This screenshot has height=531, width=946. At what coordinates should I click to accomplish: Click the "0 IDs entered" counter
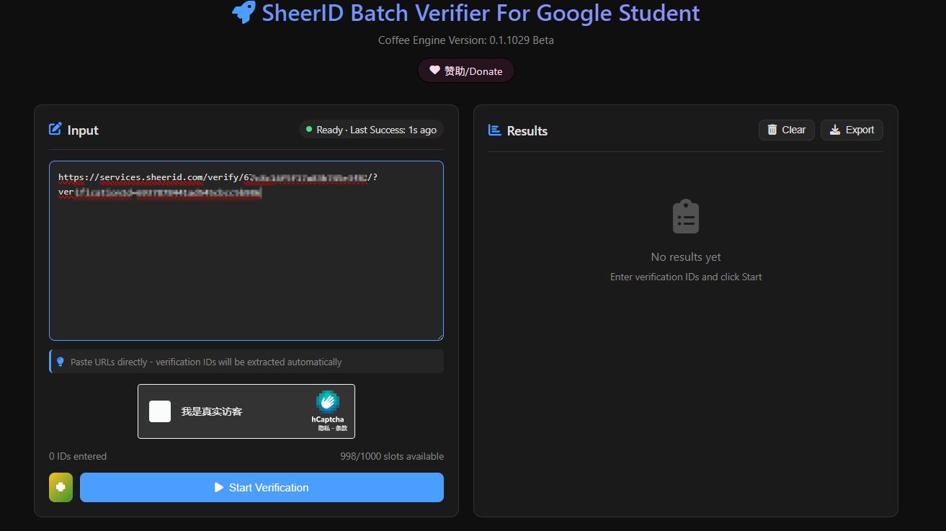point(78,456)
